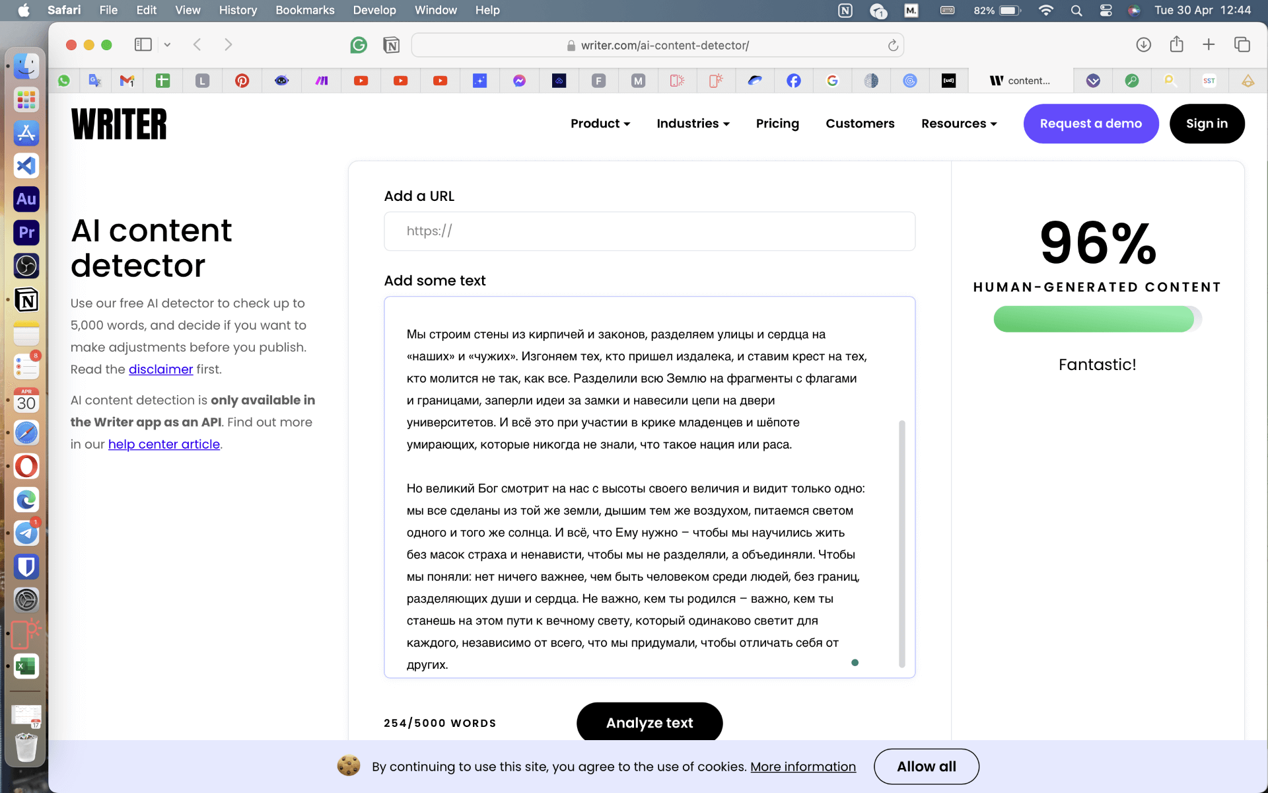The height and width of the screenshot is (793, 1268).
Task: Open Notion from the Dock
Action: pos(26,300)
